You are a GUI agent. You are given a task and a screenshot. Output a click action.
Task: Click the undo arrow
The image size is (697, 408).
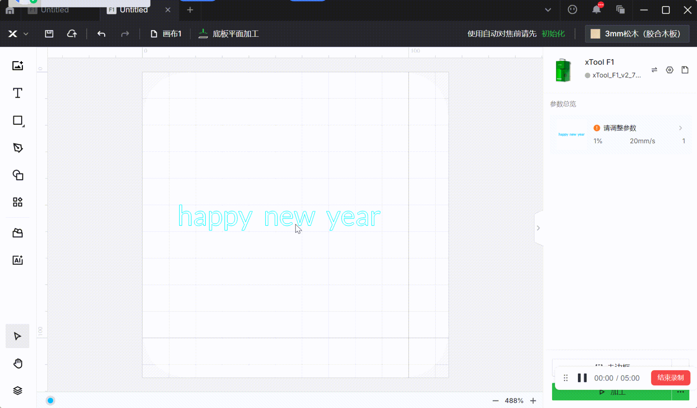pyautogui.click(x=101, y=34)
